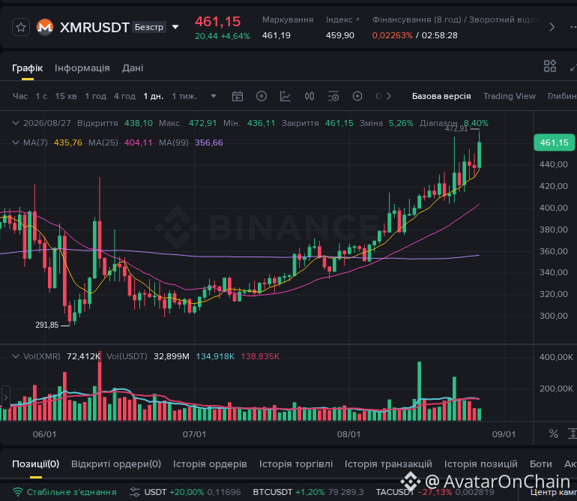The height and width of the screenshot is (501, 577).
Task: Click the Стабільне з'єднання Wi-Fi status icon
Action: point(17,492)
